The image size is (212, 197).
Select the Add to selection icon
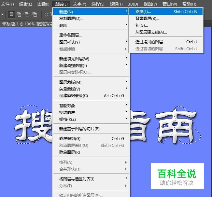pyautogui.click(x=19, y=14)
